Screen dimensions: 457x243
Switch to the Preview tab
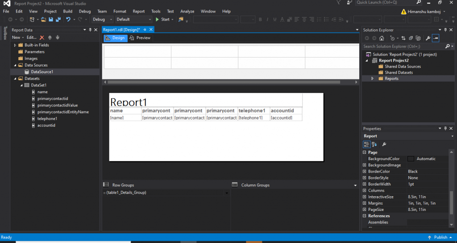click(140, 38)
